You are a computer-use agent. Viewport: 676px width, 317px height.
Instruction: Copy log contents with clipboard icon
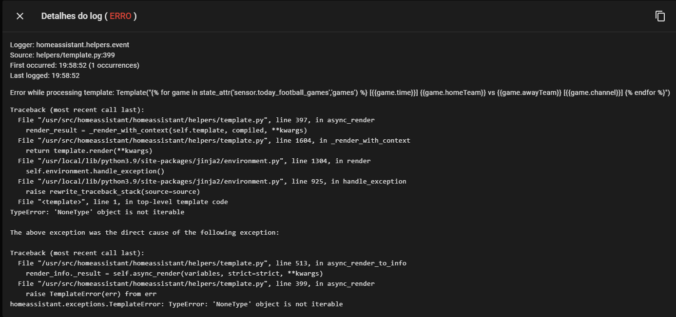point(660,16)
